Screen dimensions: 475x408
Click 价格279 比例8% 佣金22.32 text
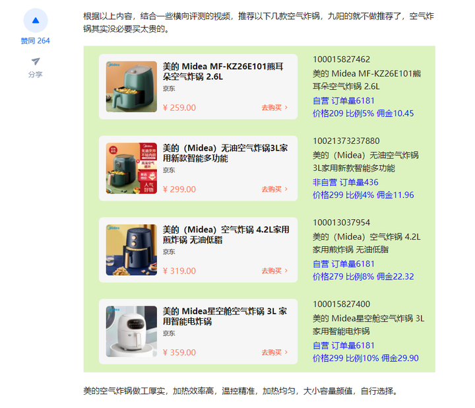click(364, 277)
